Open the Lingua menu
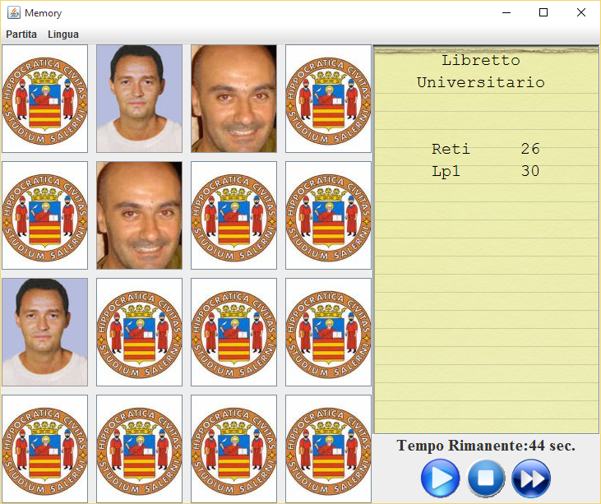Viewport: 601px width, 504px height. point(63,34)
